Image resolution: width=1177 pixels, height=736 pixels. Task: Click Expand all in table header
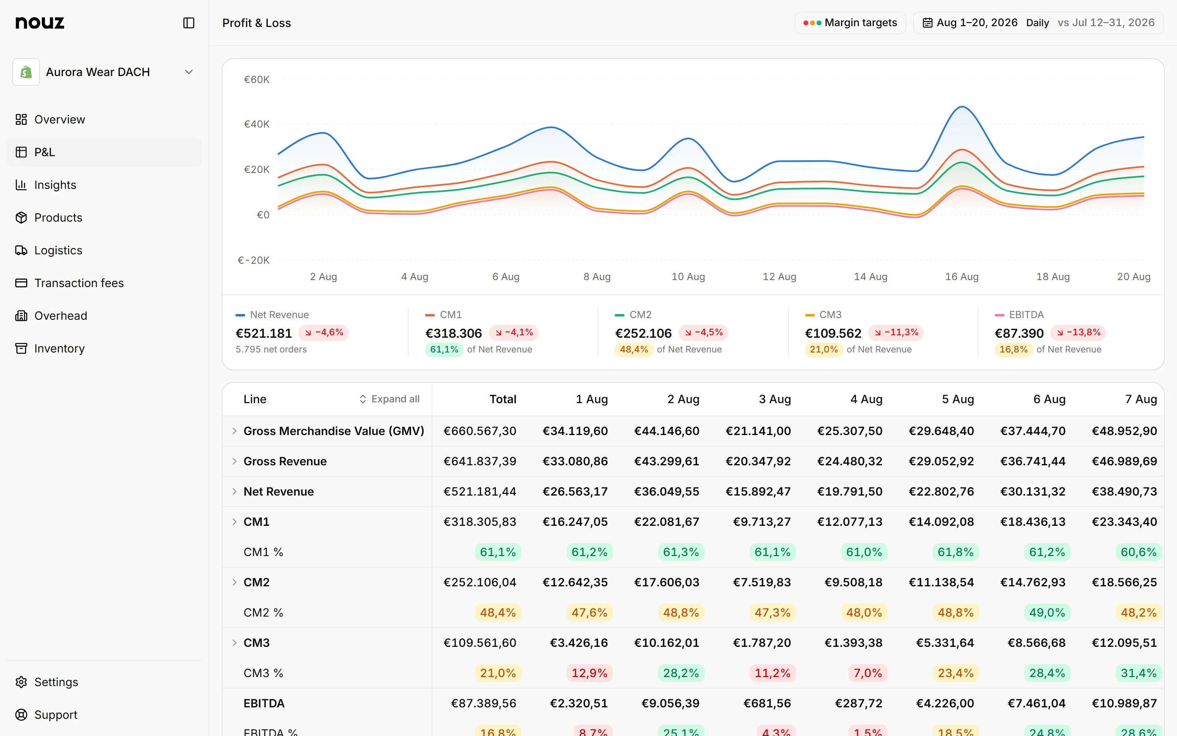point(389,399)
